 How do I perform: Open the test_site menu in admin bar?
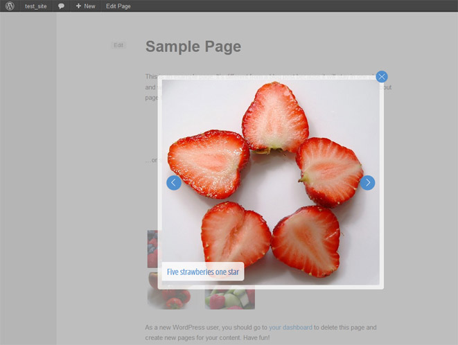pos(35,6)
